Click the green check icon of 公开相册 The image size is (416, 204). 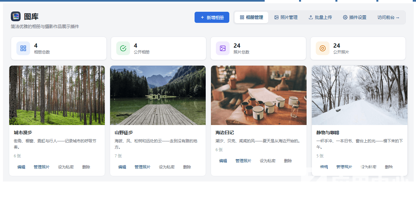point(123,48)
